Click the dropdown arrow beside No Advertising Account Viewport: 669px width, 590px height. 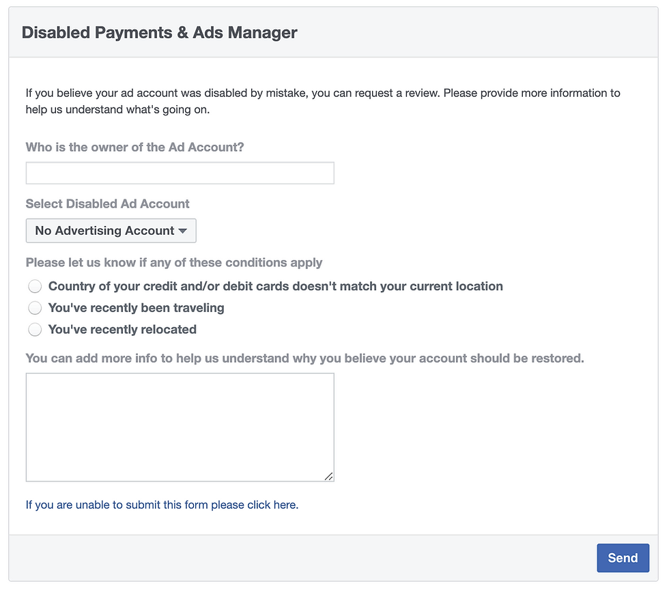coord(182,231)
